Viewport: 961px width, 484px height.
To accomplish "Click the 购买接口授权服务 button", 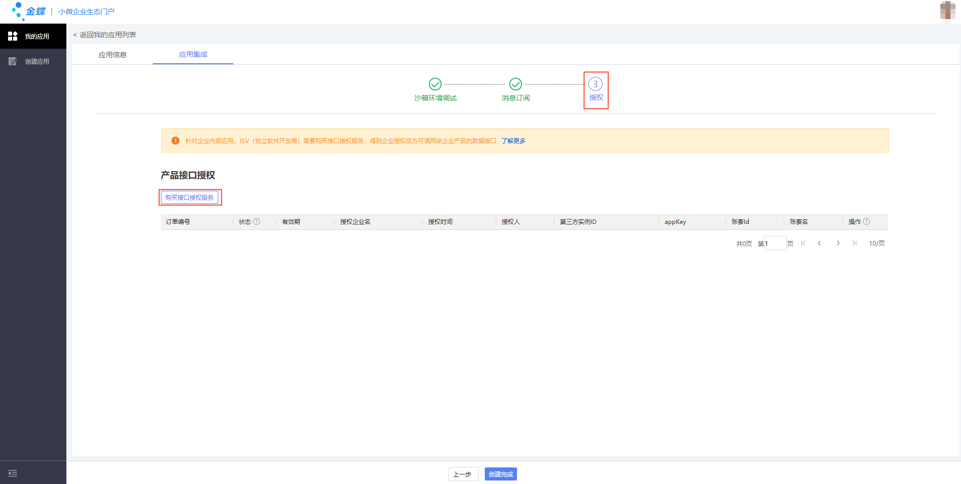I will point(190,197).
